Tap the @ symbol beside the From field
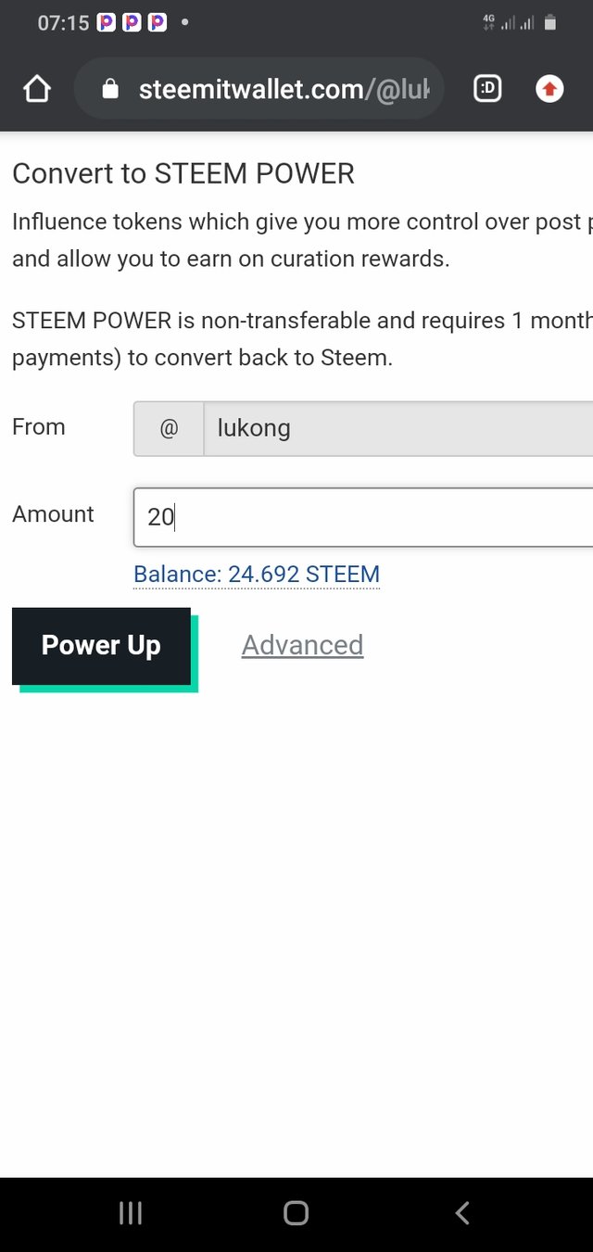The height and width of the screenshot is (1252, 593). coord(168,428)
